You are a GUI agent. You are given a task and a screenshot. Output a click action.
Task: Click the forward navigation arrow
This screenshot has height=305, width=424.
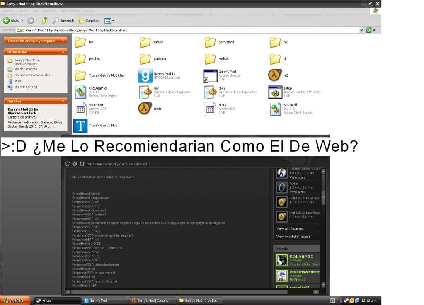click(31, 21)
